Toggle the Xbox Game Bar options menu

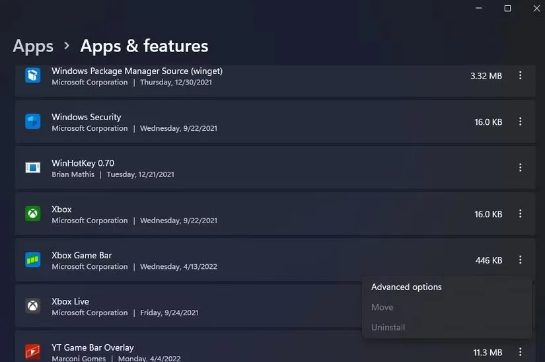(521, 260)
